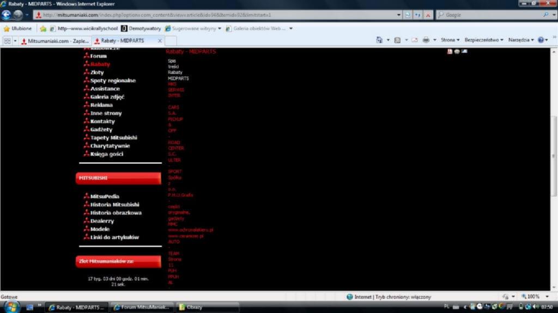558x313 pixels.
Task: Click the article e-mail icon
Action: 464,51
